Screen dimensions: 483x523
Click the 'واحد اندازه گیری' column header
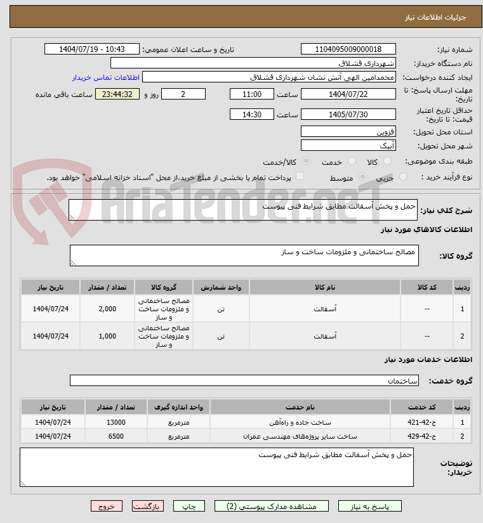pyautogui.click(x=179, y=407)
